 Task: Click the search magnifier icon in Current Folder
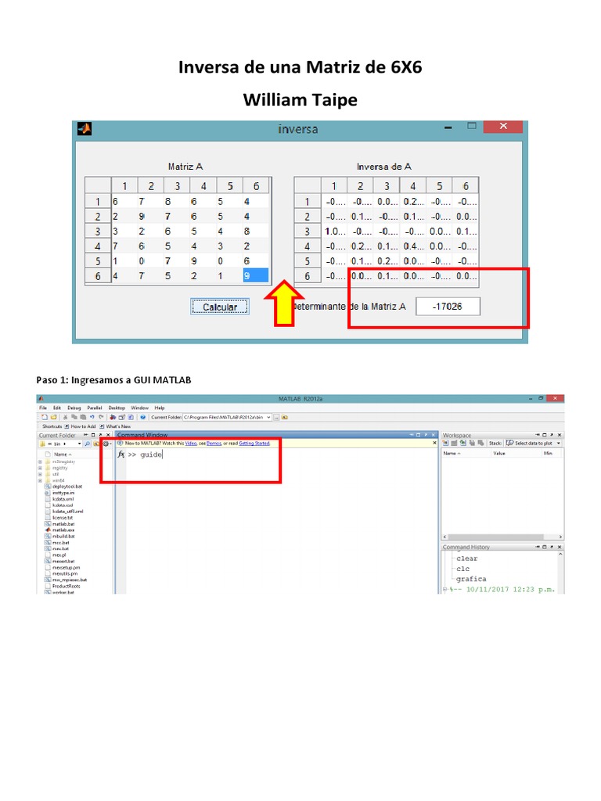click(88, 444)
